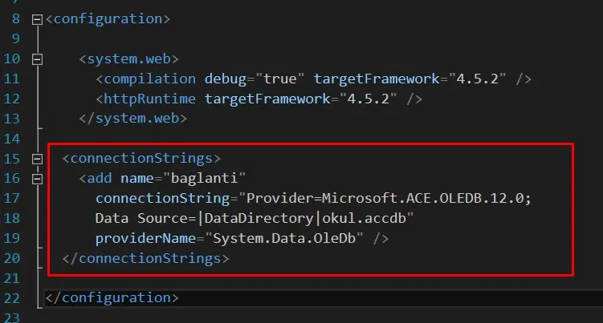Screen dimensions: 603x323
Task: Collapse the connectionStrings fold box on line 15
Action: [37, 159]
